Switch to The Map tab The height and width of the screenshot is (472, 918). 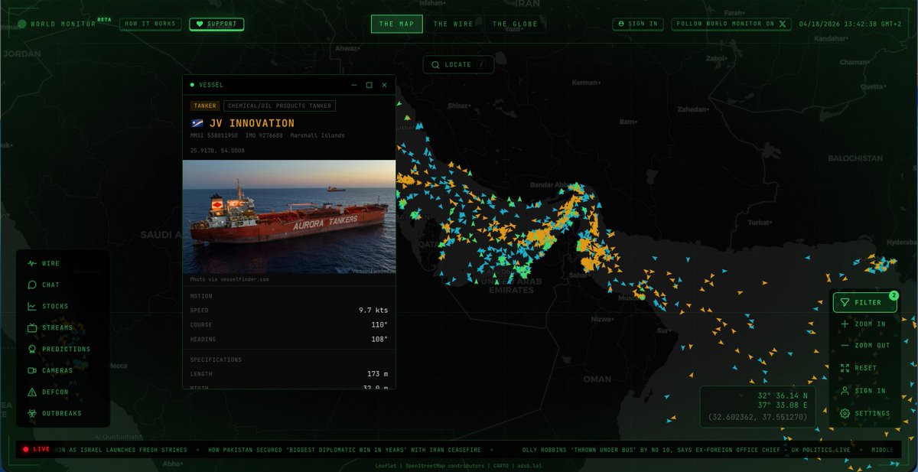coord(396,24)
